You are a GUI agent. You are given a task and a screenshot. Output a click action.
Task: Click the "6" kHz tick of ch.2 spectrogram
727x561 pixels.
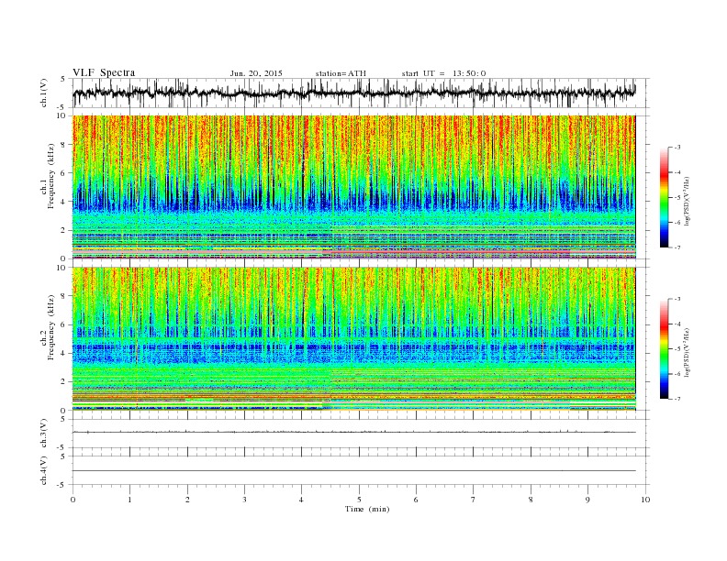[x=64, y=324]
